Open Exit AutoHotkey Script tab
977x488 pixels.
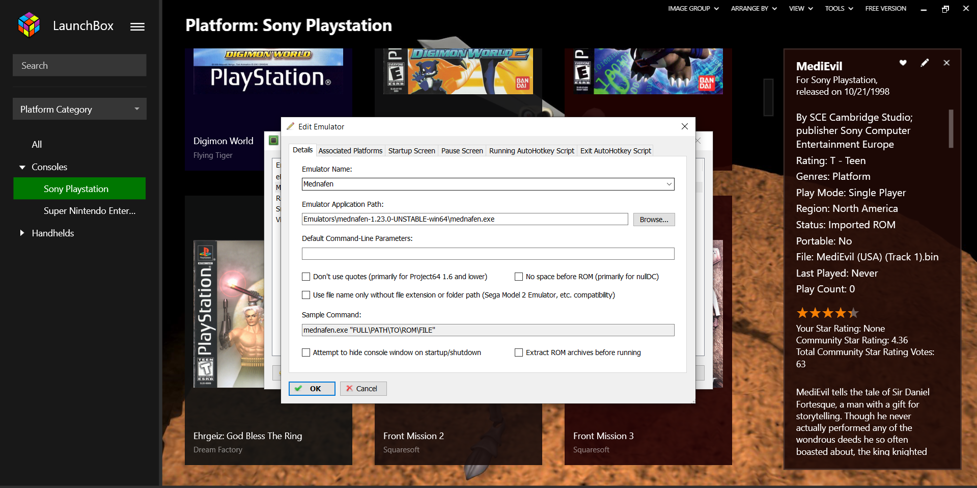tap(616, 151)
